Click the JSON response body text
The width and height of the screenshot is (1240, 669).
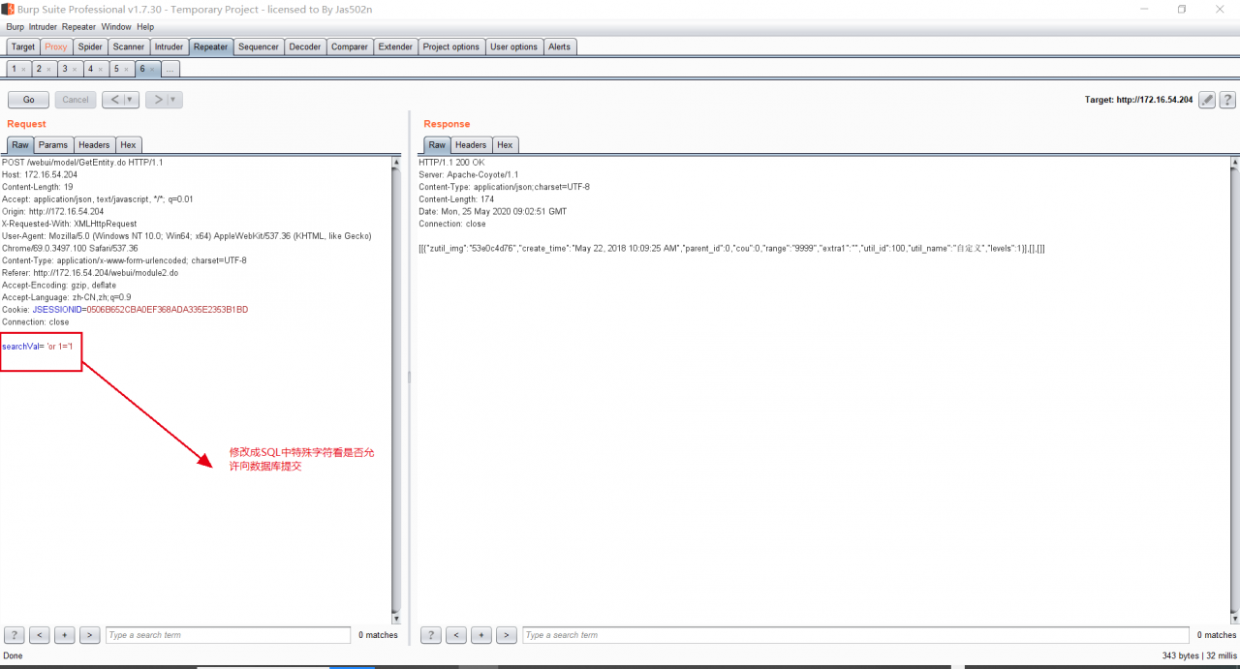tap(731, 249)
